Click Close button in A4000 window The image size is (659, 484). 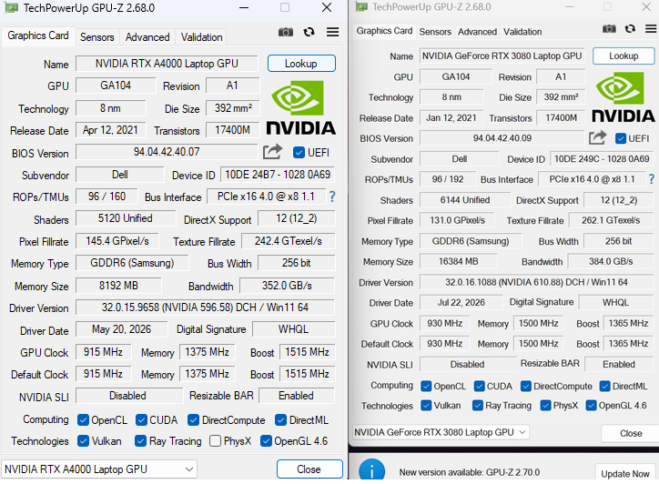coord(309,469)
